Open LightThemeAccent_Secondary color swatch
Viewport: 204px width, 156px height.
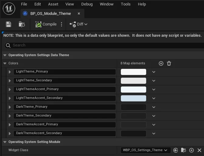point(133,98)
